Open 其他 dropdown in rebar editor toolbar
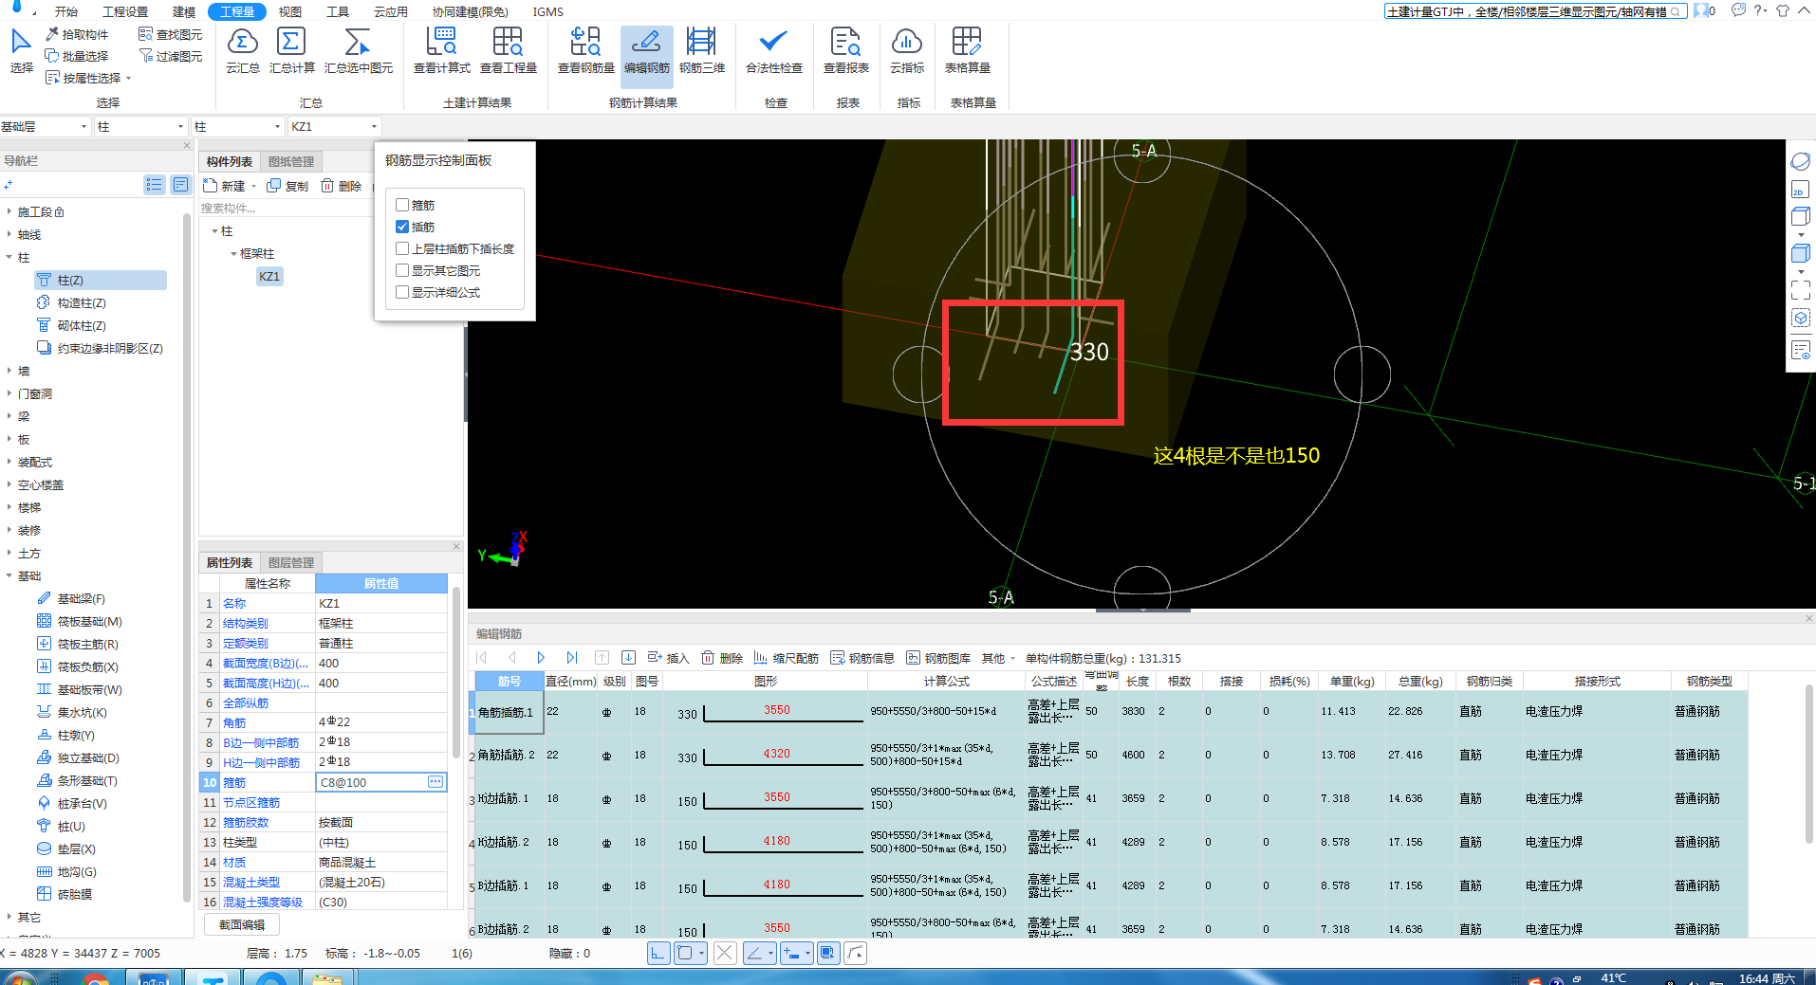The width and height of the screenshot is (1816, 985). [x=998, y=658]
